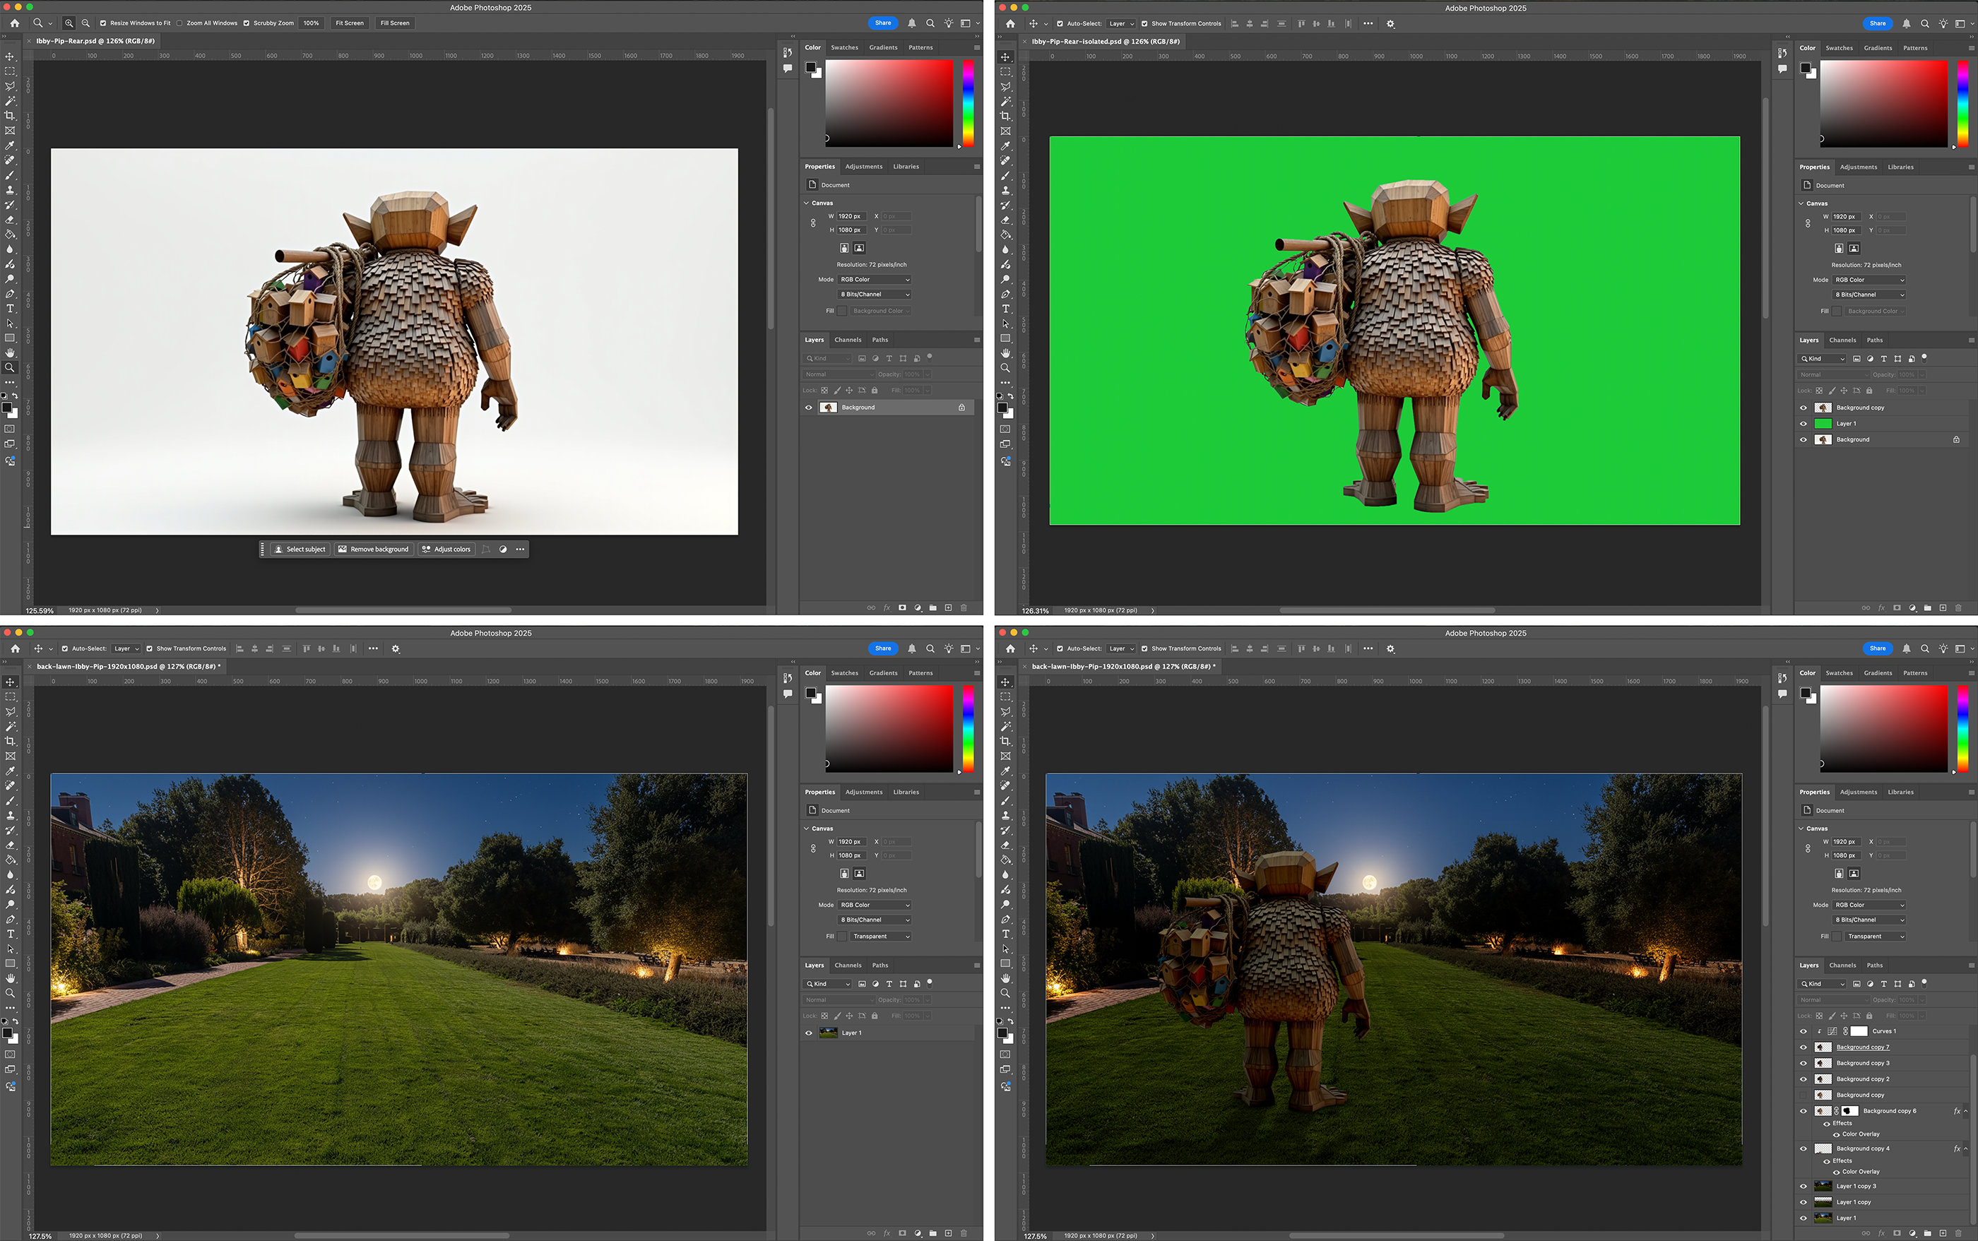Select Type tool in Ibby-Pip-Rear-isolated.psd window
The height and width of the screenshot is (1241, 1978).
click(x=1005, y=309)
